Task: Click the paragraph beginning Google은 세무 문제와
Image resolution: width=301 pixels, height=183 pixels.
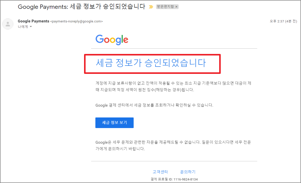Action: point(173,145)
